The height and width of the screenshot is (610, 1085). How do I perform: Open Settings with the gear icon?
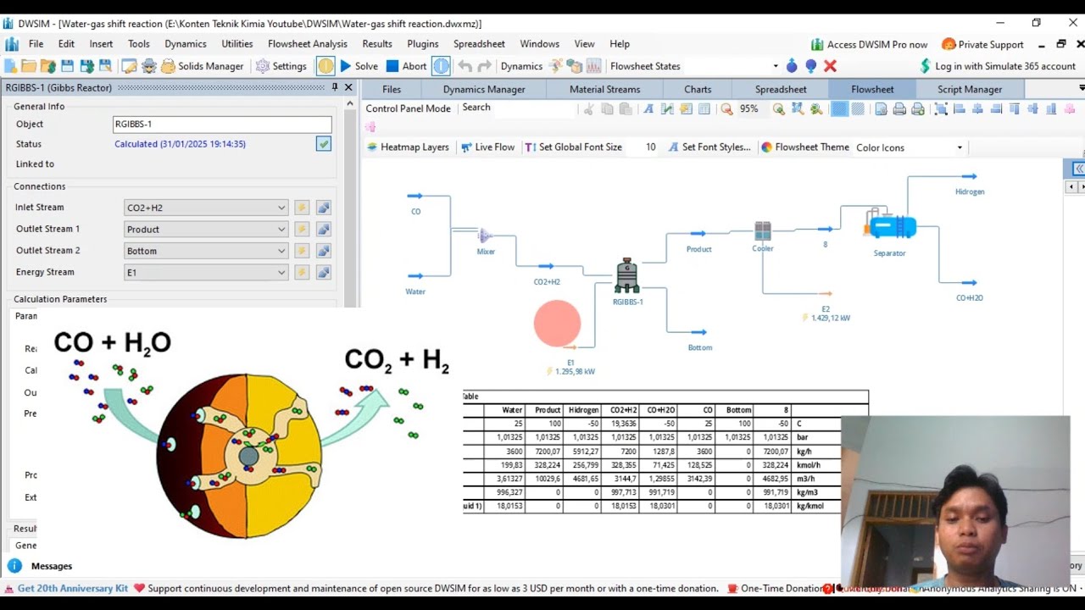point(281,66)
